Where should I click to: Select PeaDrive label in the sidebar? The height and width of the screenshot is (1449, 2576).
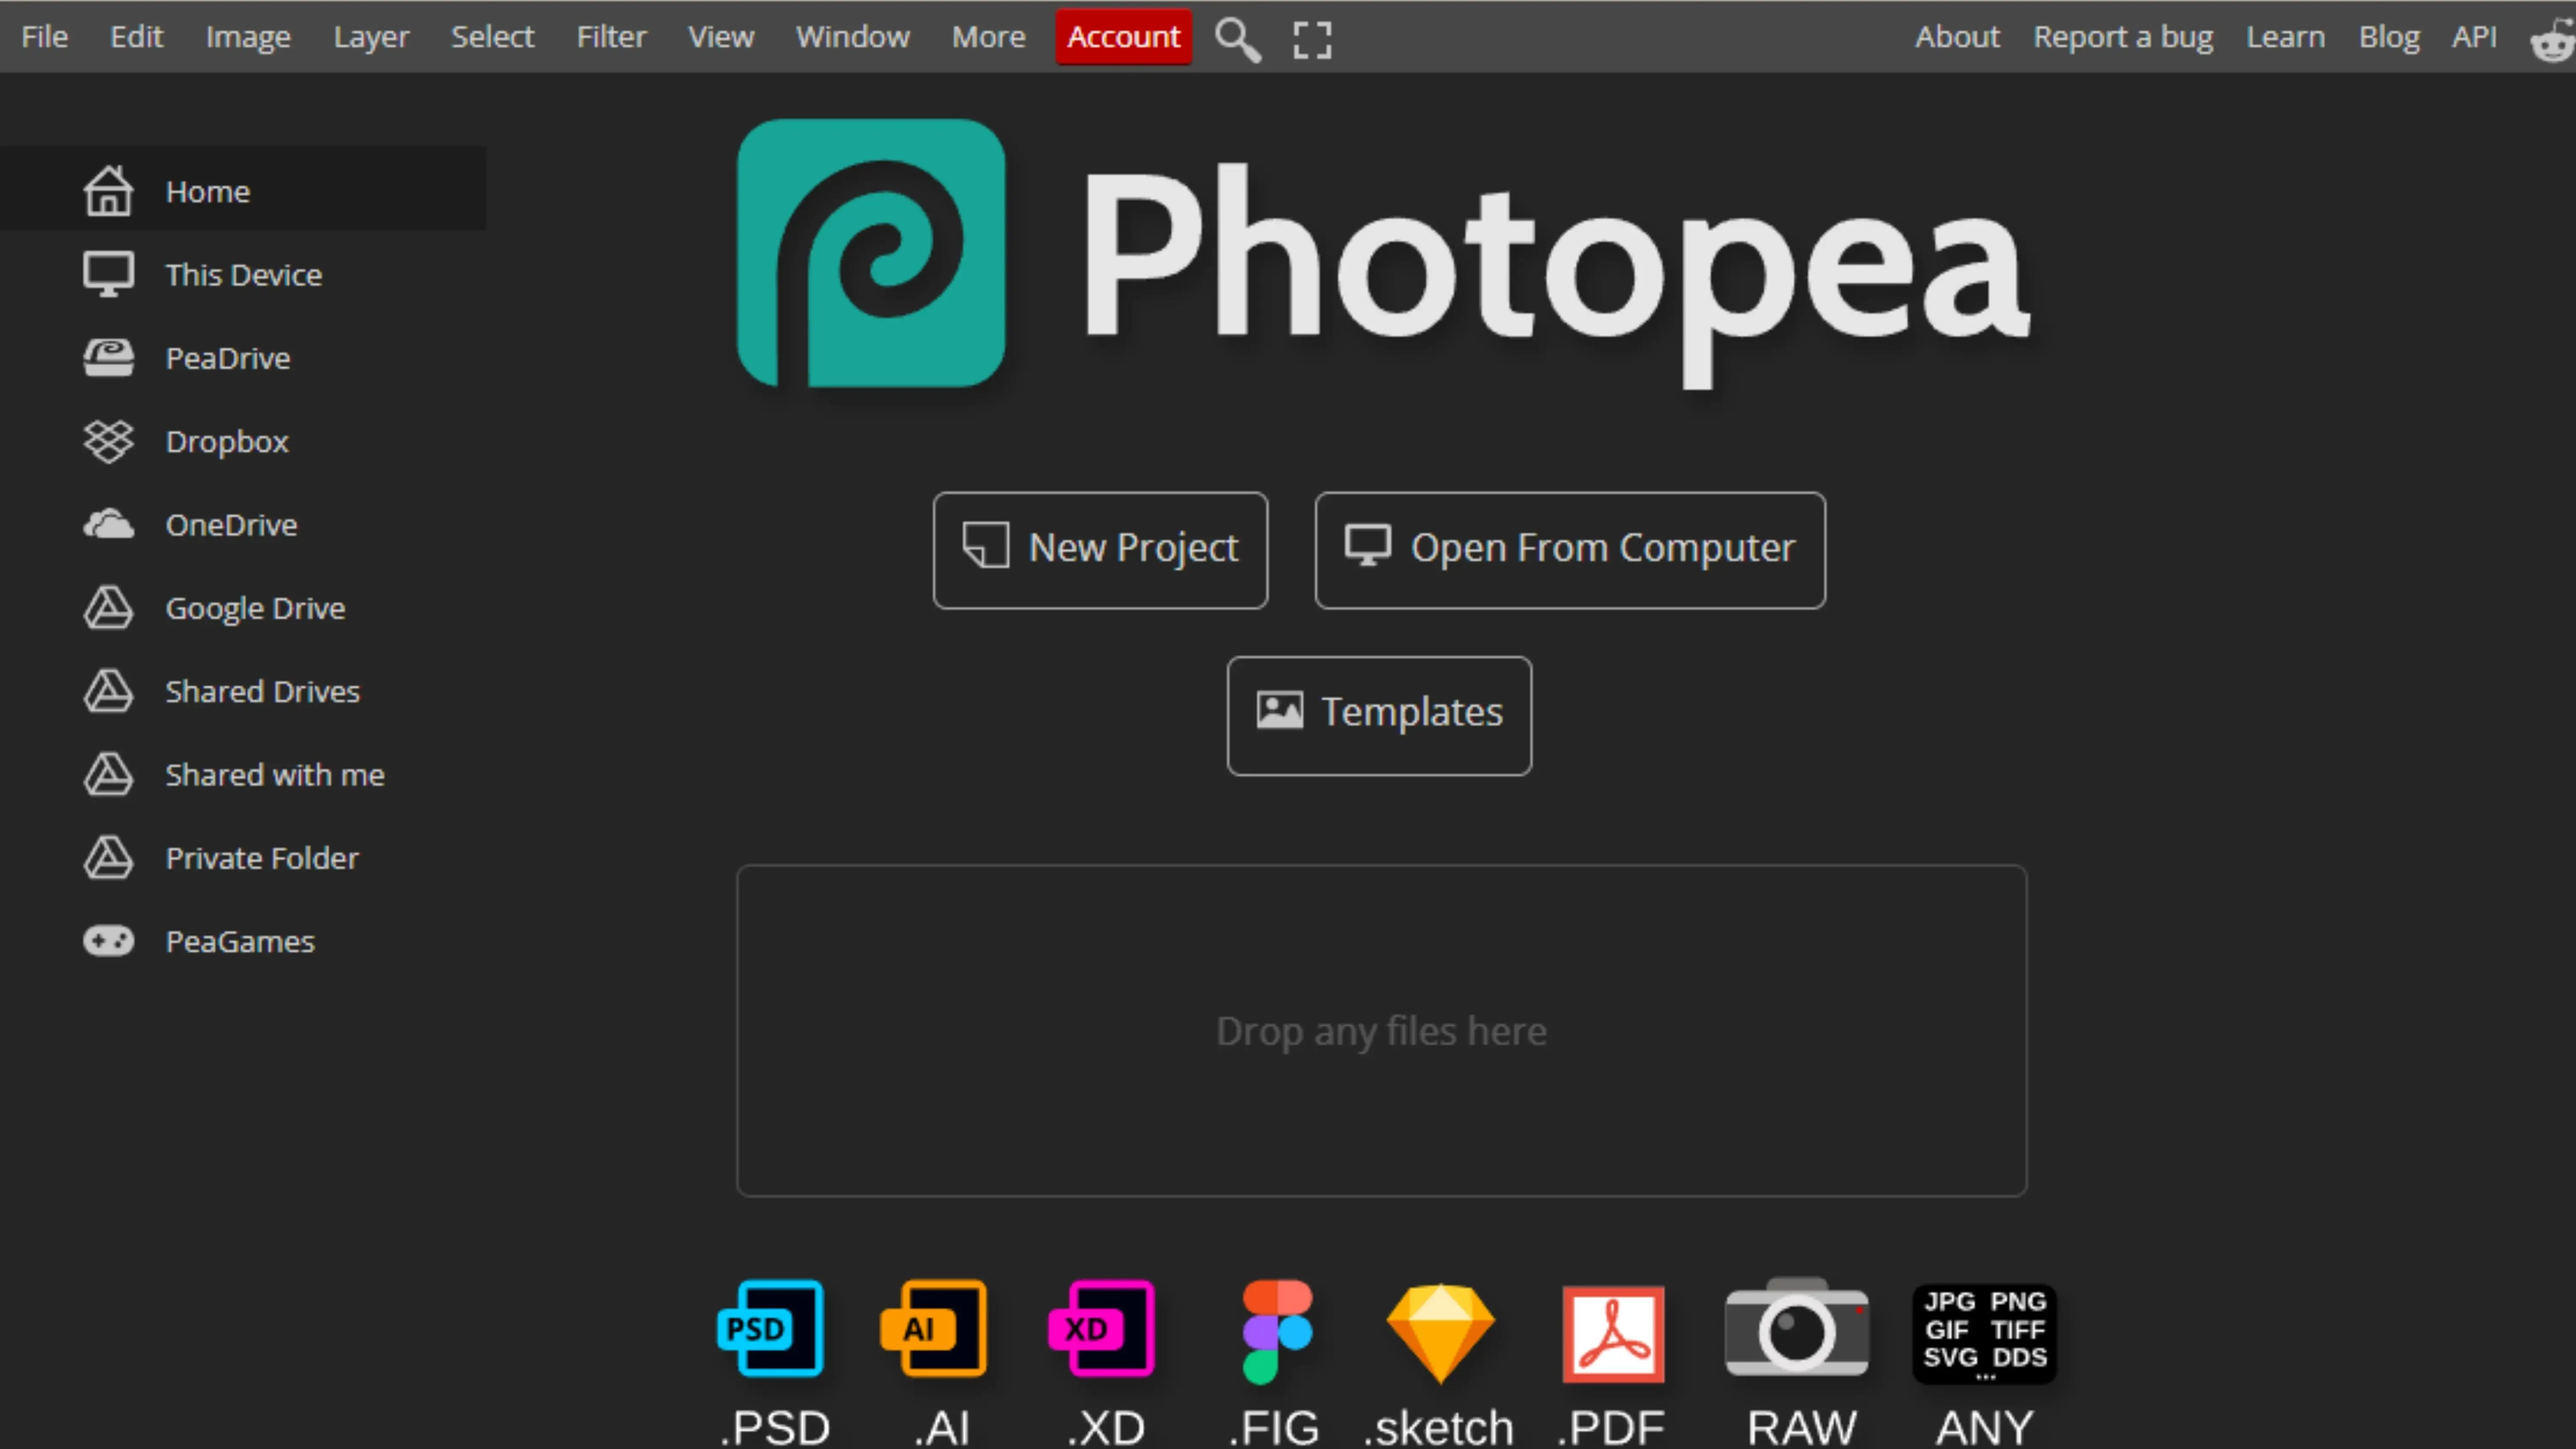coord(228,358)
